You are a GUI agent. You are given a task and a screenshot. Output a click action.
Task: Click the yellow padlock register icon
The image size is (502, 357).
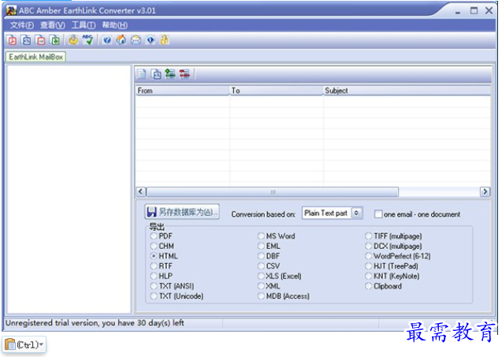[x=164, y=40]
